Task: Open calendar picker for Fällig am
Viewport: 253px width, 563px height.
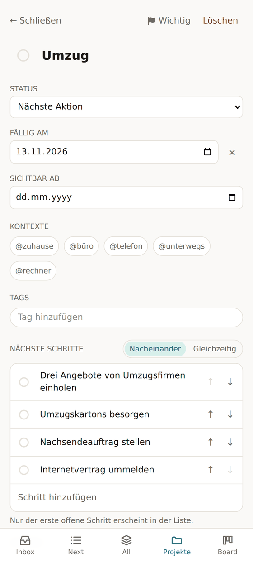Action: pos(207,152)
